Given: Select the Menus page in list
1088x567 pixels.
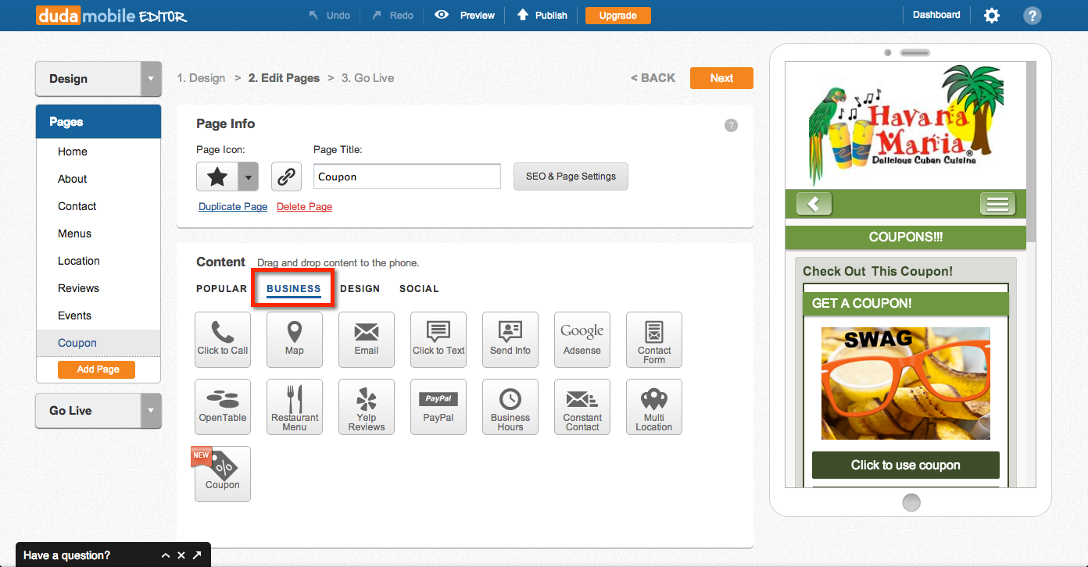Looking at the screenshot, I should point(98,234).
